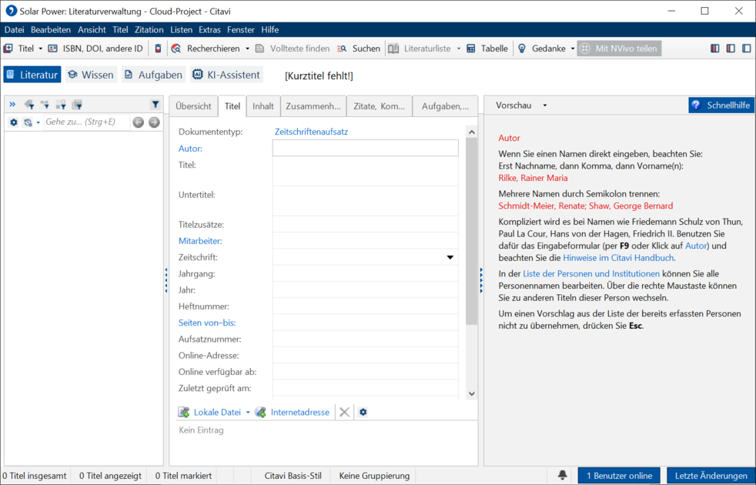
Task: Click the keyword filter tag icon
Action: coord(29,104)
